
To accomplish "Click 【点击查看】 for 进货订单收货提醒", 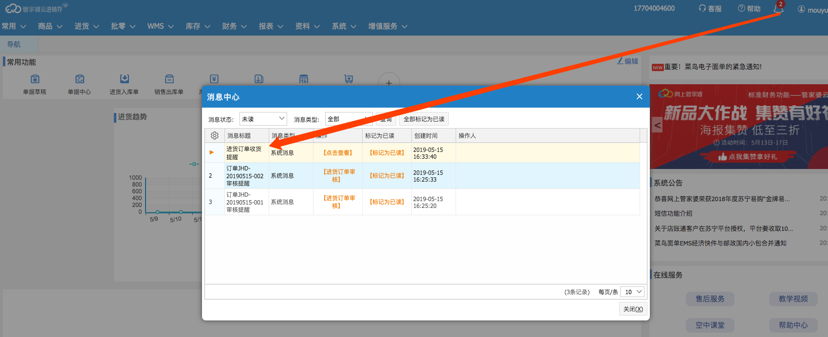I will [337, 152].
